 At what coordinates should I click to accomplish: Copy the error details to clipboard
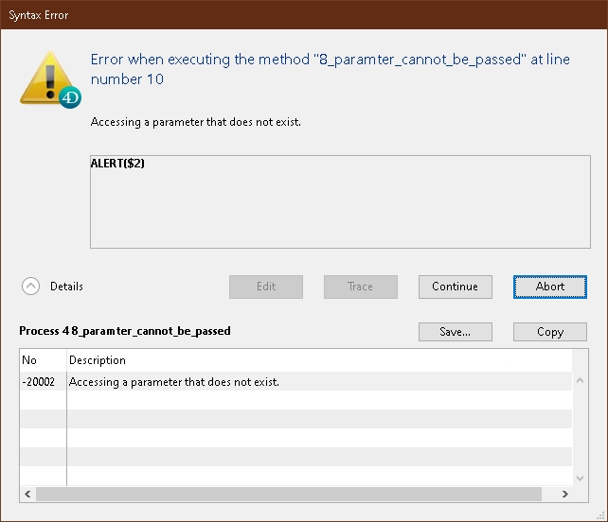pos(549,332)
